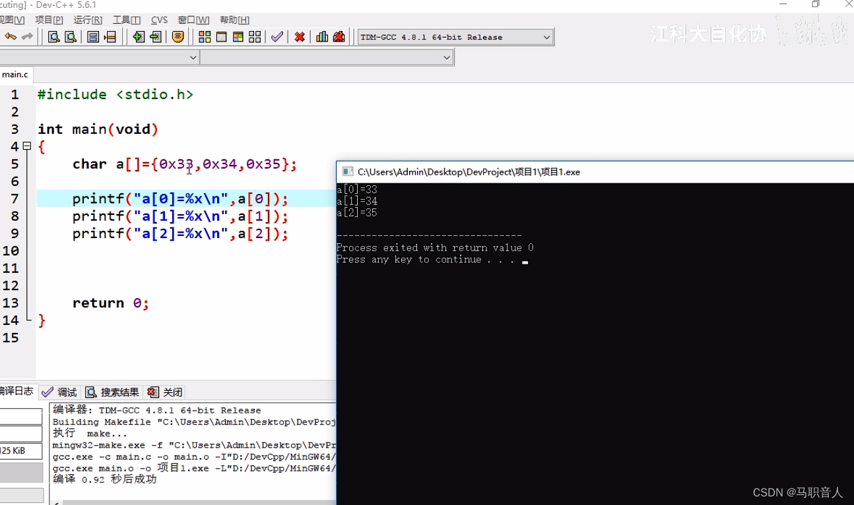Click the gcc.exe -c main.c log line
Viewport: 854px width, 505px height.
pyautogui.click(x=194, y=456)
